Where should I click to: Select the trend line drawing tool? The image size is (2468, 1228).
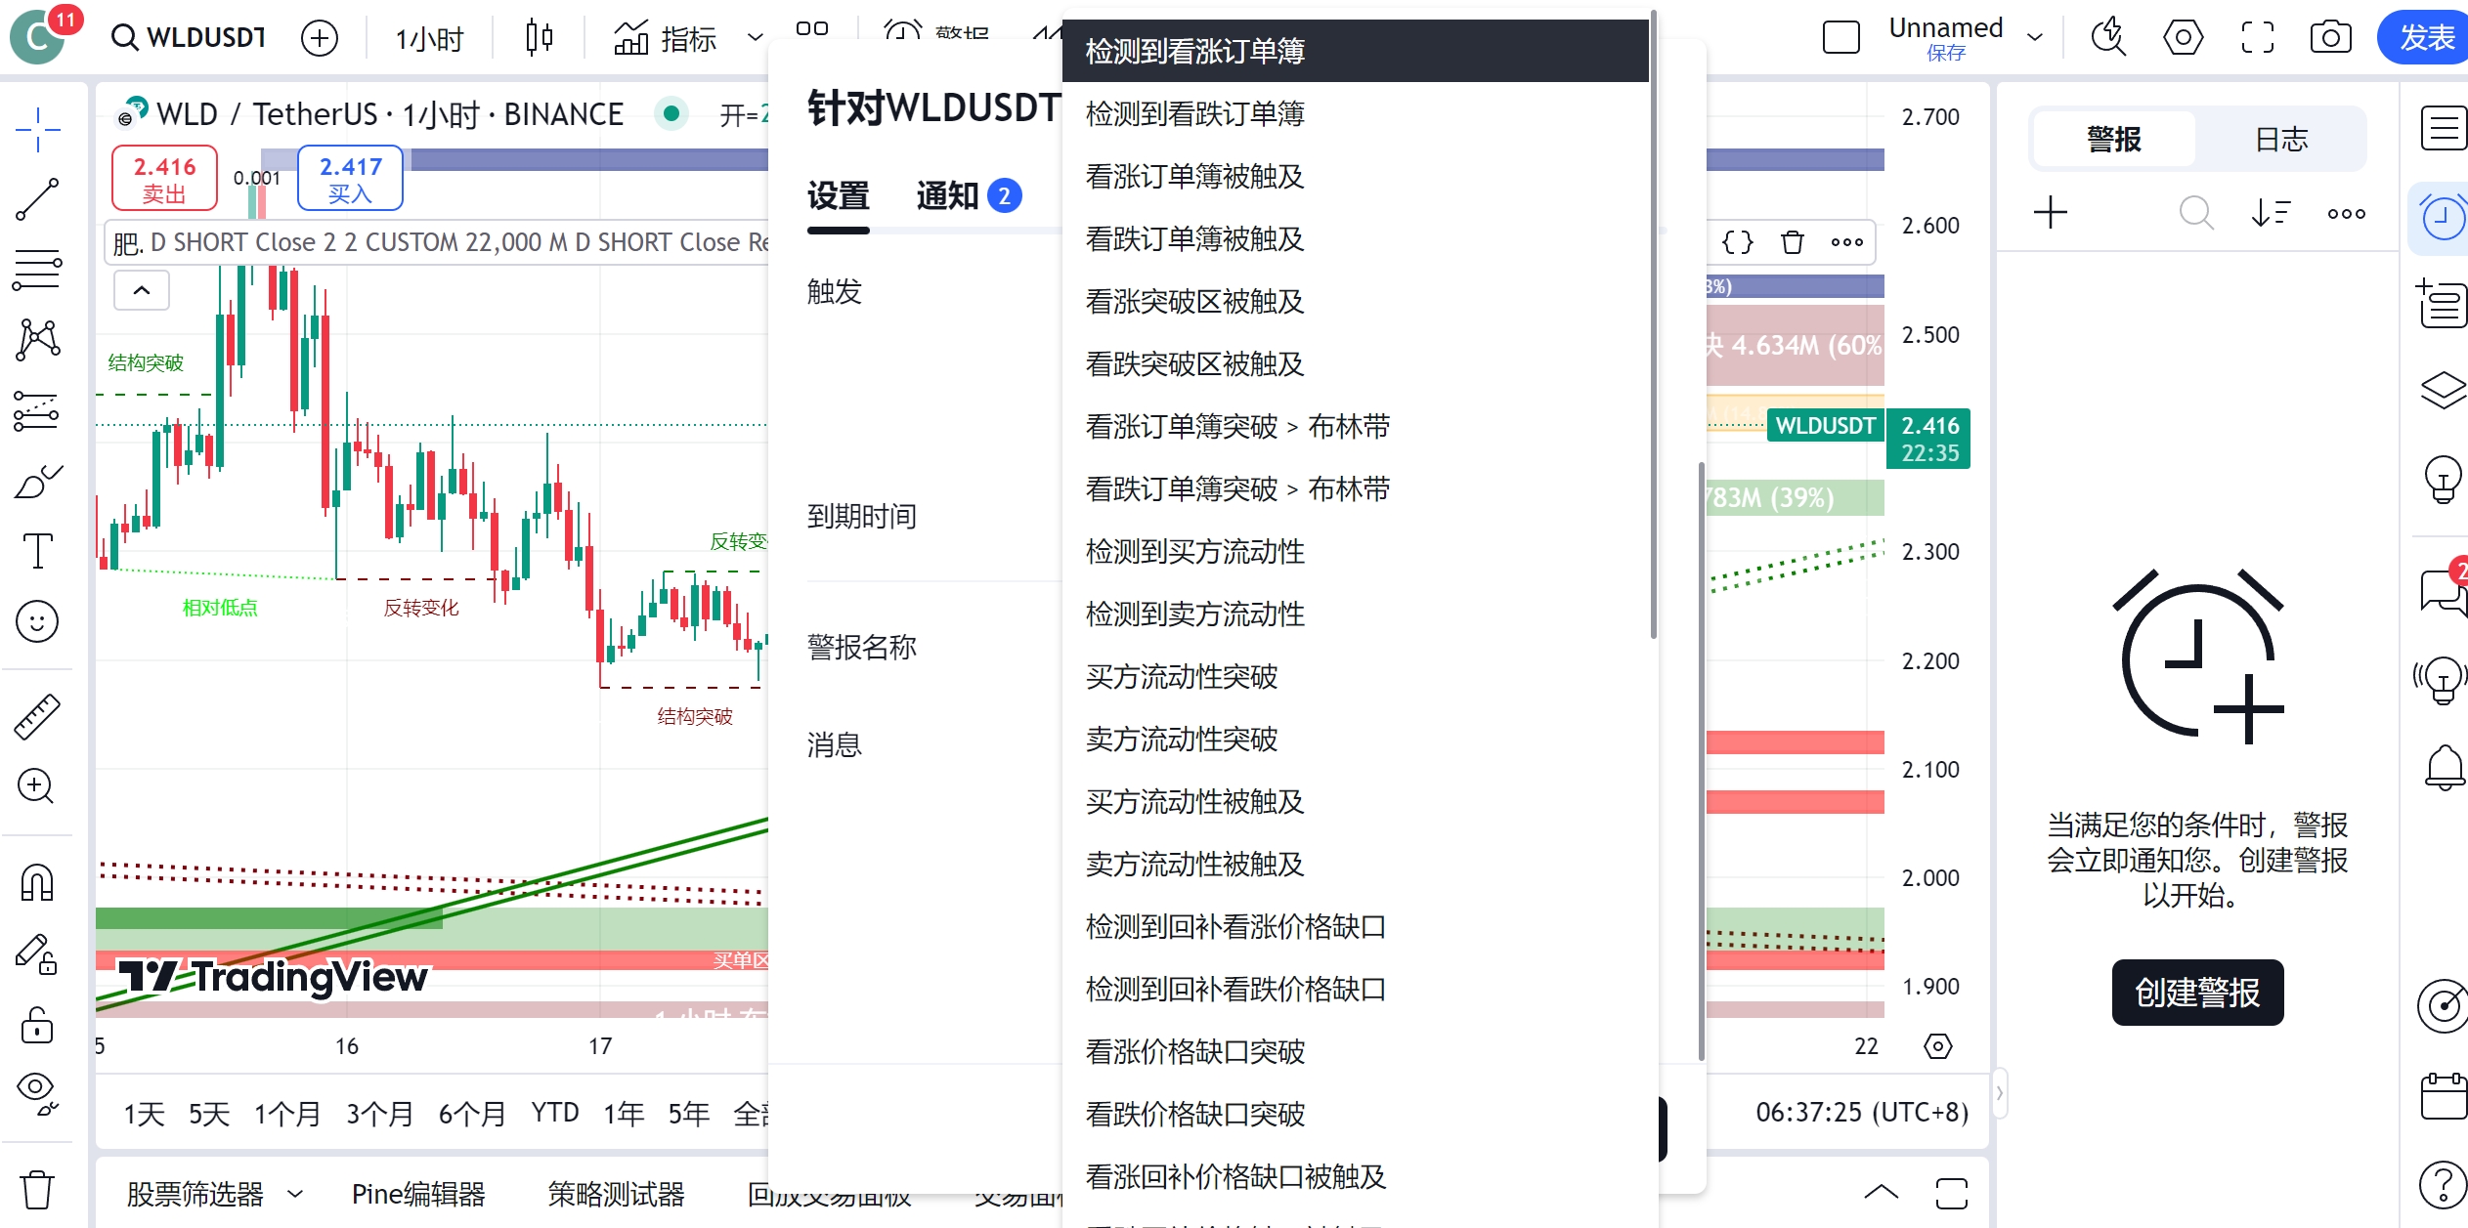38,199
